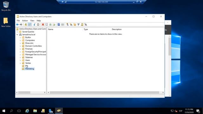Expand the Builtin container
The height and width of the screenshot is (114, 203).
[x=20, y=37]
